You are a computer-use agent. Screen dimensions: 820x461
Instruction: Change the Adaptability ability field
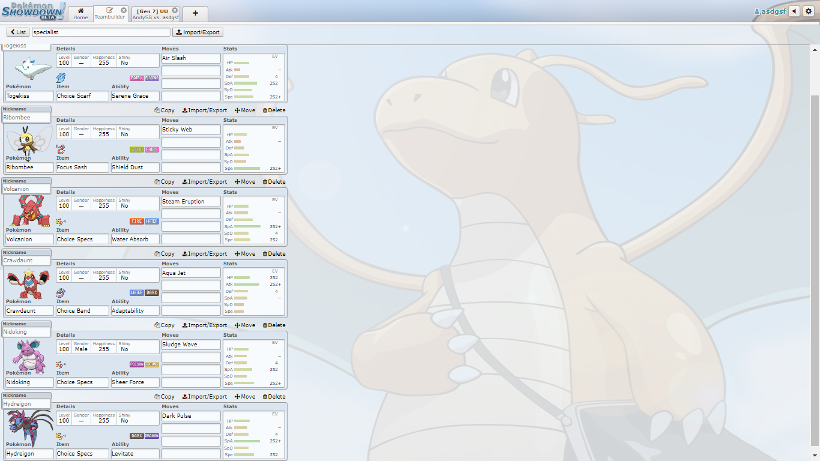(x=135, y=311)
